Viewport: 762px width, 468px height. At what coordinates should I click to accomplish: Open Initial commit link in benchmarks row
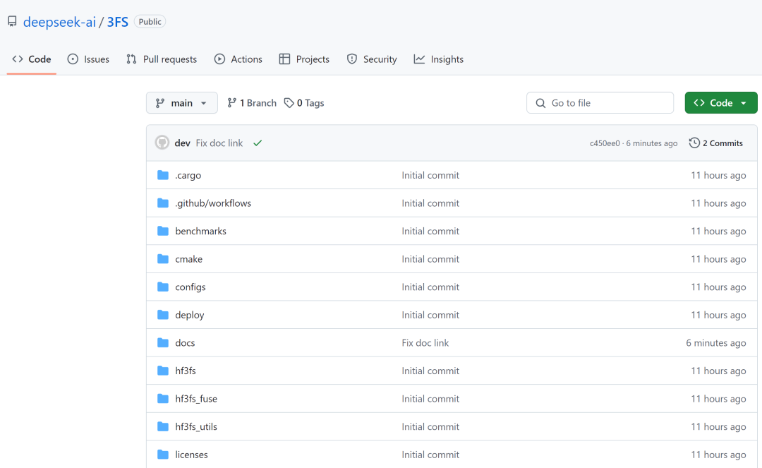[x=430, y=231]
